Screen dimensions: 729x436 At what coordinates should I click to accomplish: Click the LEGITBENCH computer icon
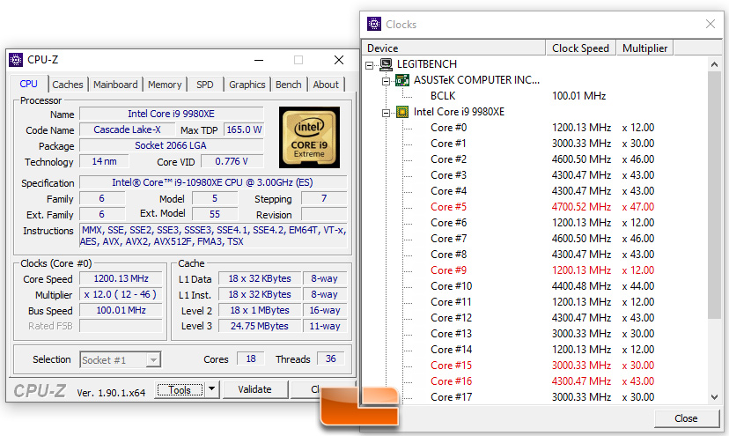(386, 64)
